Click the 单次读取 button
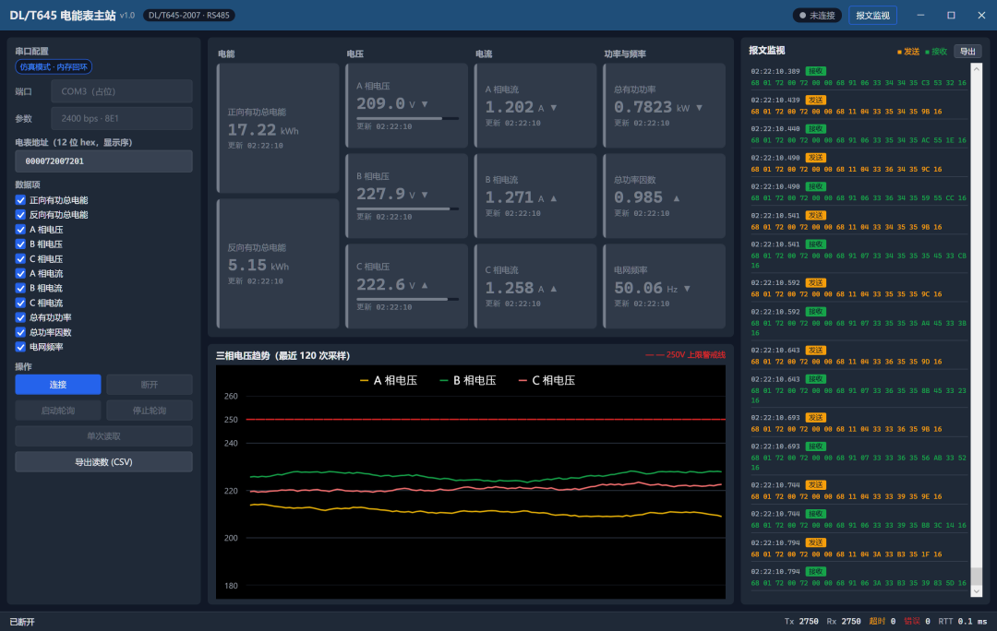Screen dimensions: 997x631 tap(103, 436)
